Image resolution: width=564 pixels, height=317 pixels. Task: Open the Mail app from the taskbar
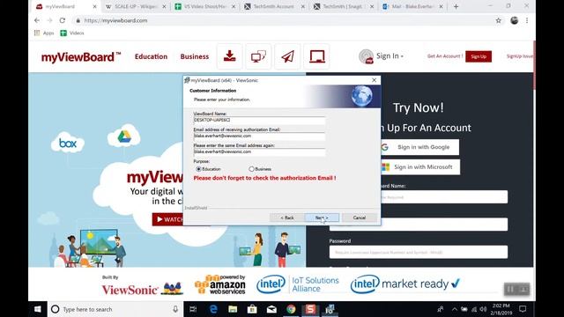(271, 309)
